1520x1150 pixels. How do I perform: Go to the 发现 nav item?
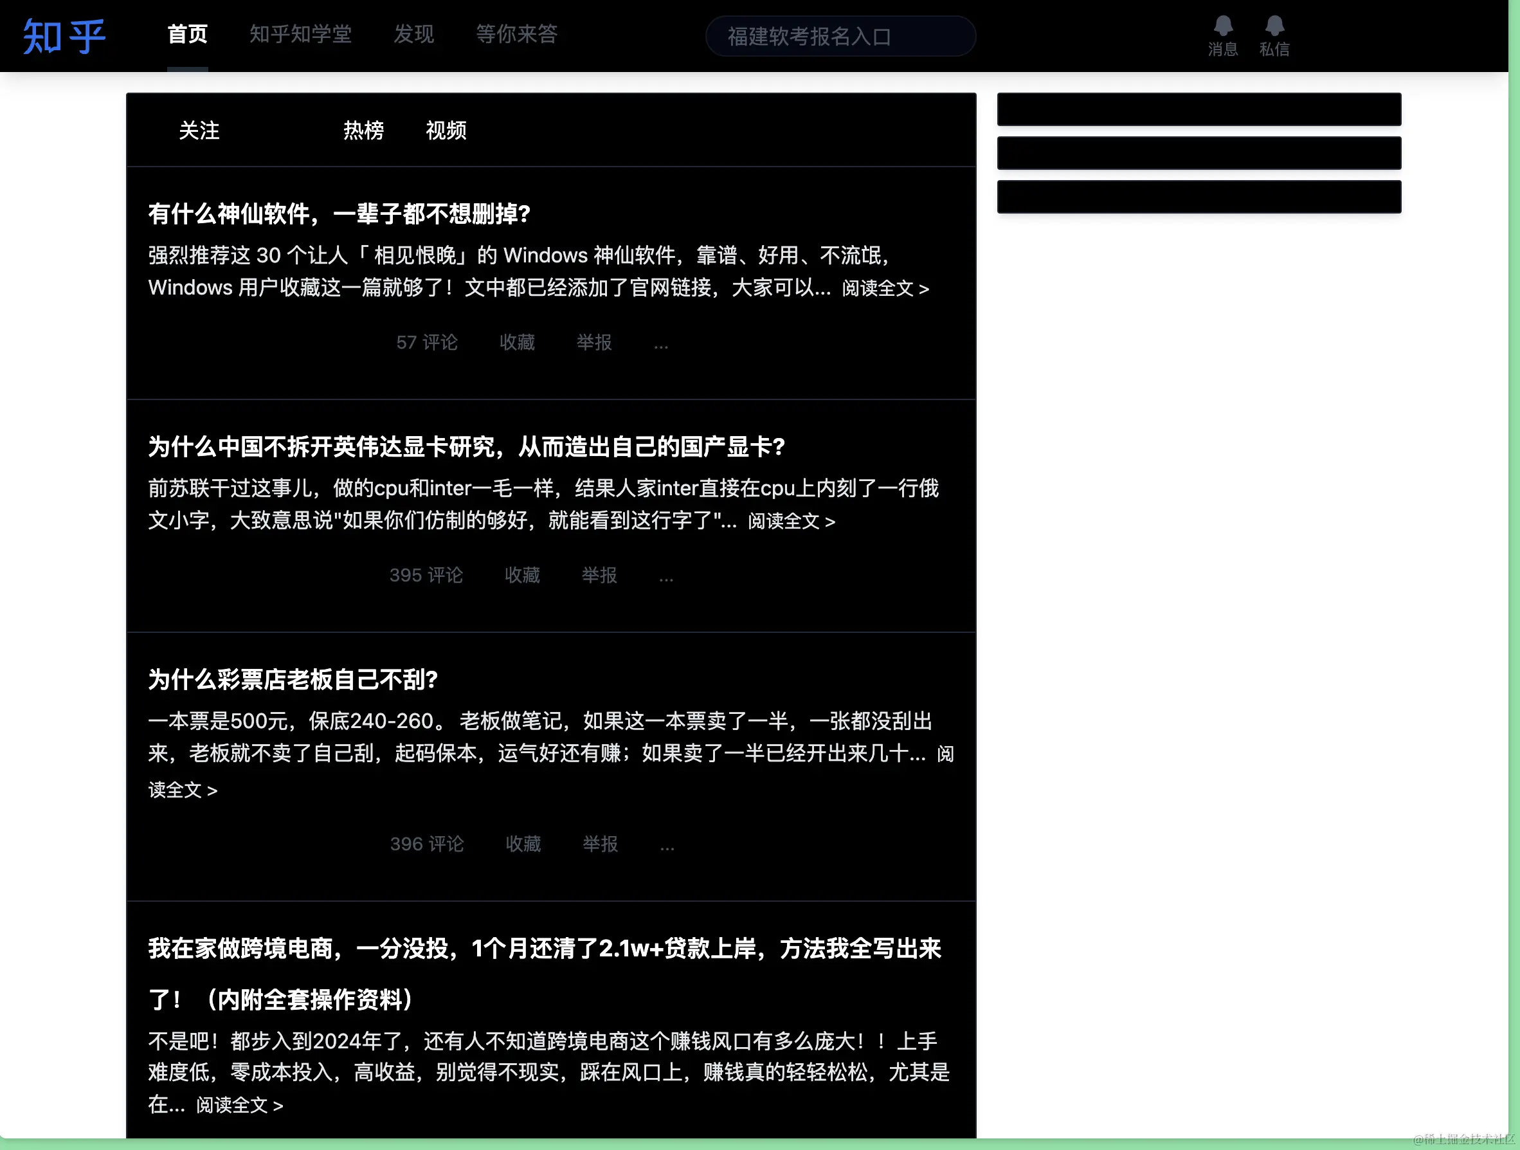coord(413,34)
